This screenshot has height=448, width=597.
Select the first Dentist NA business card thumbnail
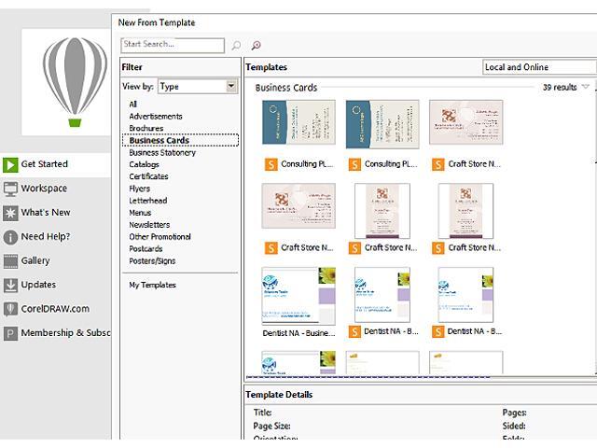click(298, 294)
